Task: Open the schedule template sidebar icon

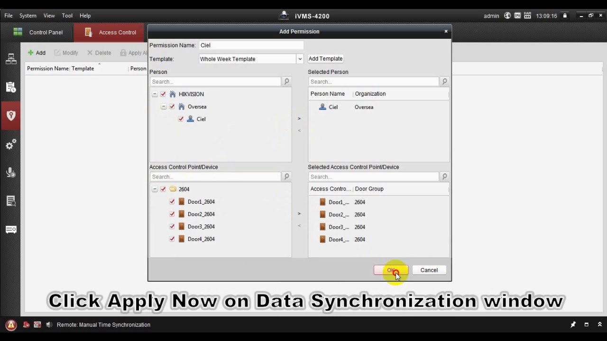Action: point(11,87)
